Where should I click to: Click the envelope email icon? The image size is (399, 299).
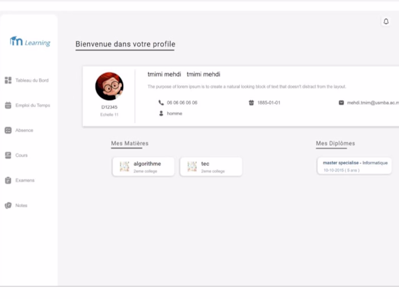(341, 103)
